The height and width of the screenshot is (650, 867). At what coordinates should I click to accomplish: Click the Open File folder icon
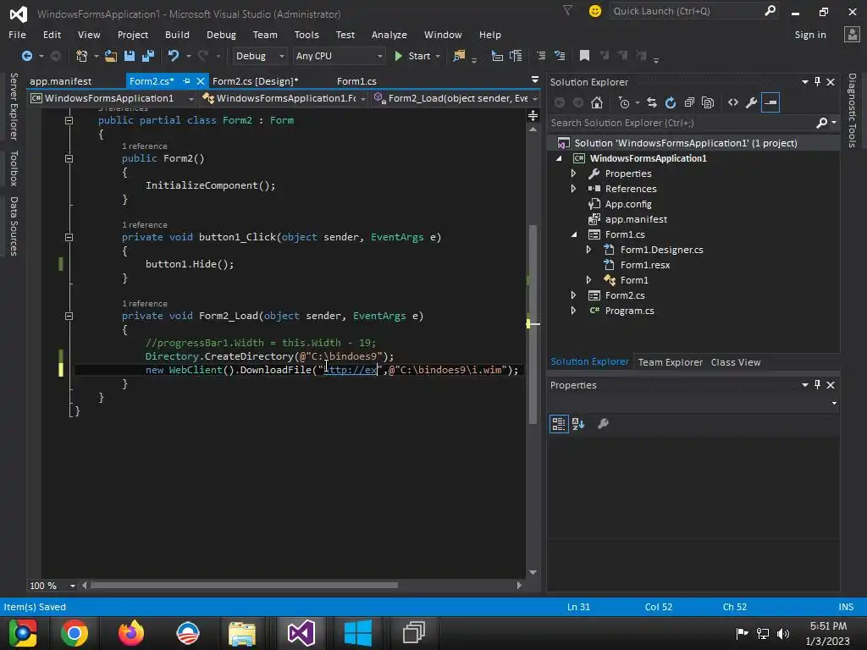(x=111, y=56)
